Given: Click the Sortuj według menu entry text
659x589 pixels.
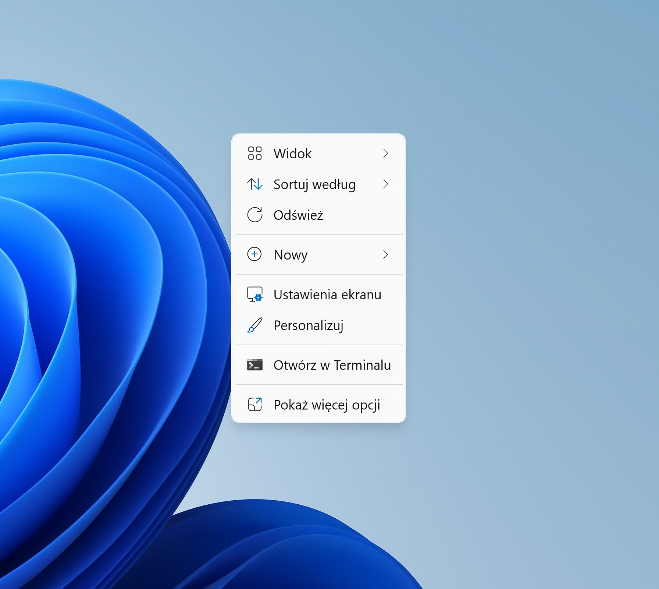Looking at the screenshot, I should tap(314, 184).
